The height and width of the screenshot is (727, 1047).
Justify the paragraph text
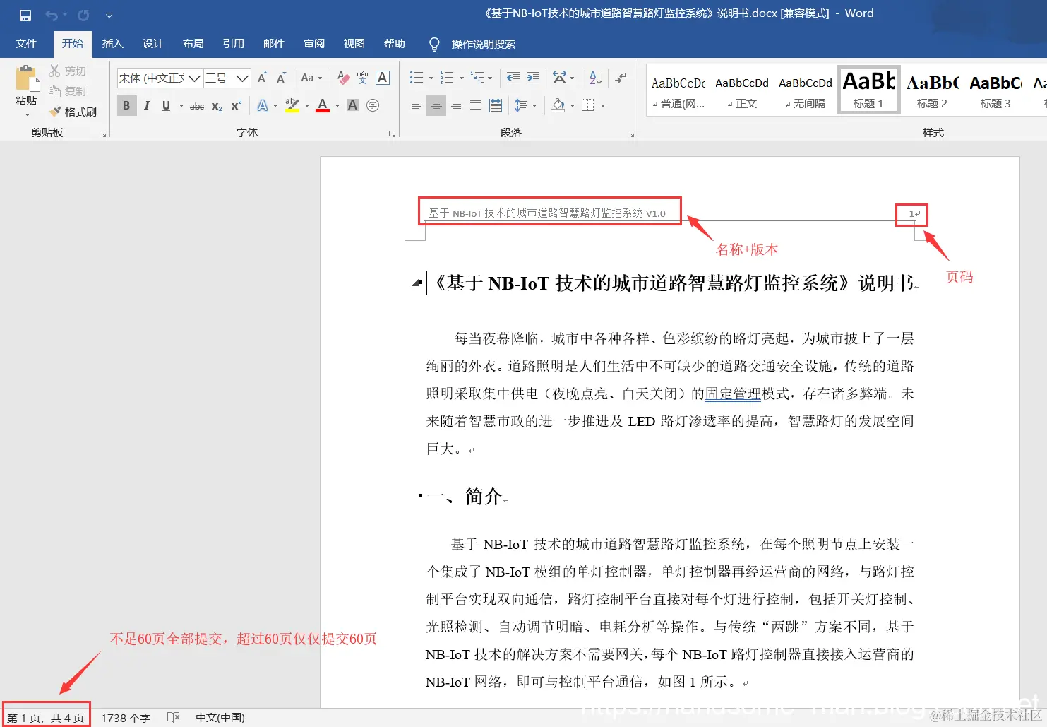476,105
